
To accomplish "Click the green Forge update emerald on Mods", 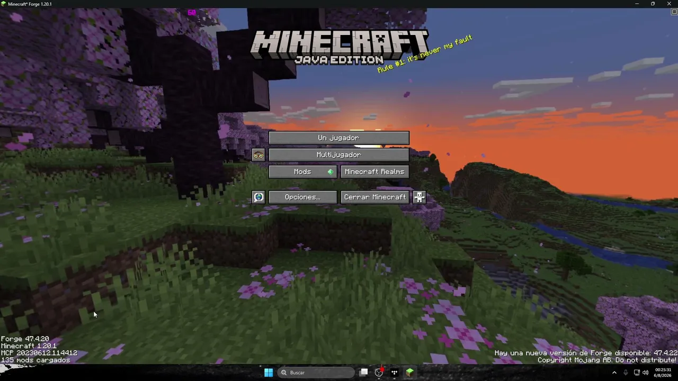I will [x=331, y=171].
